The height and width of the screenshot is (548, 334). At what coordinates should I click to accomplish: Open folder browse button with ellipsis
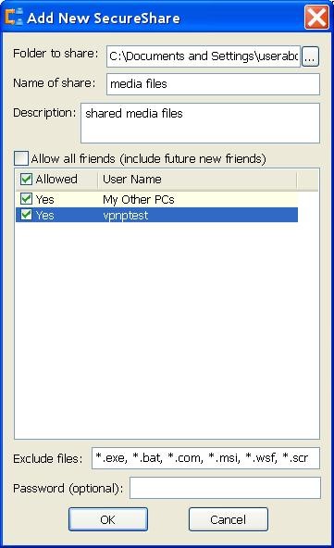coord(310,56)
